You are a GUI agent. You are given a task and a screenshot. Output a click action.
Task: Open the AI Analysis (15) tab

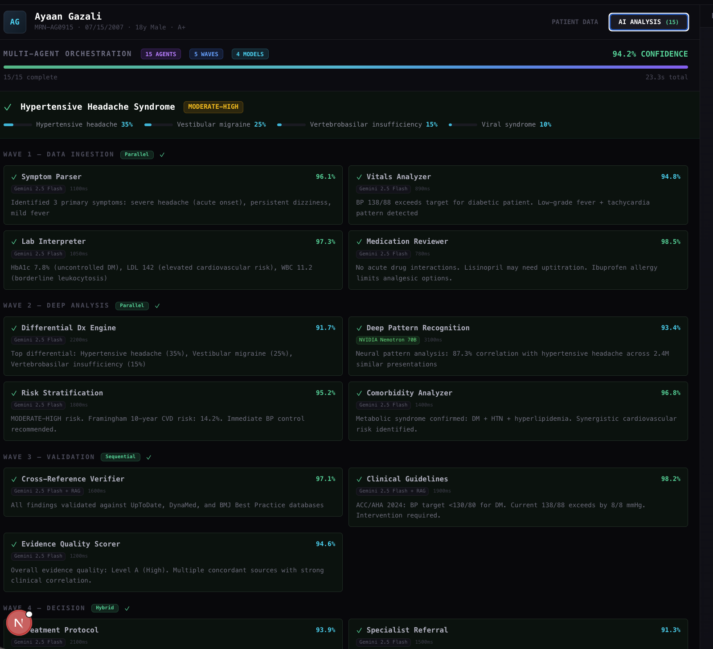coord(648,22)
